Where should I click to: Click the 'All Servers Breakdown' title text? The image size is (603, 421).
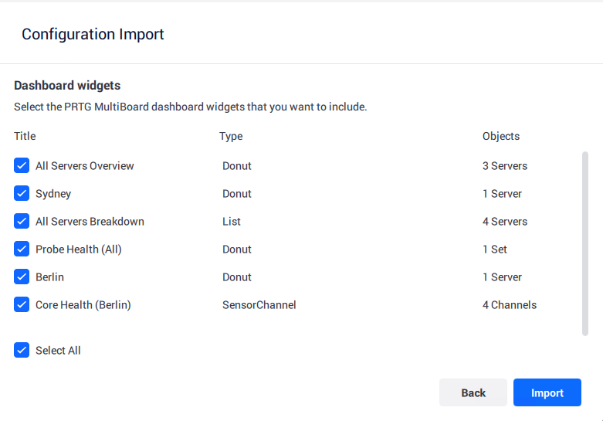(90, 222)
